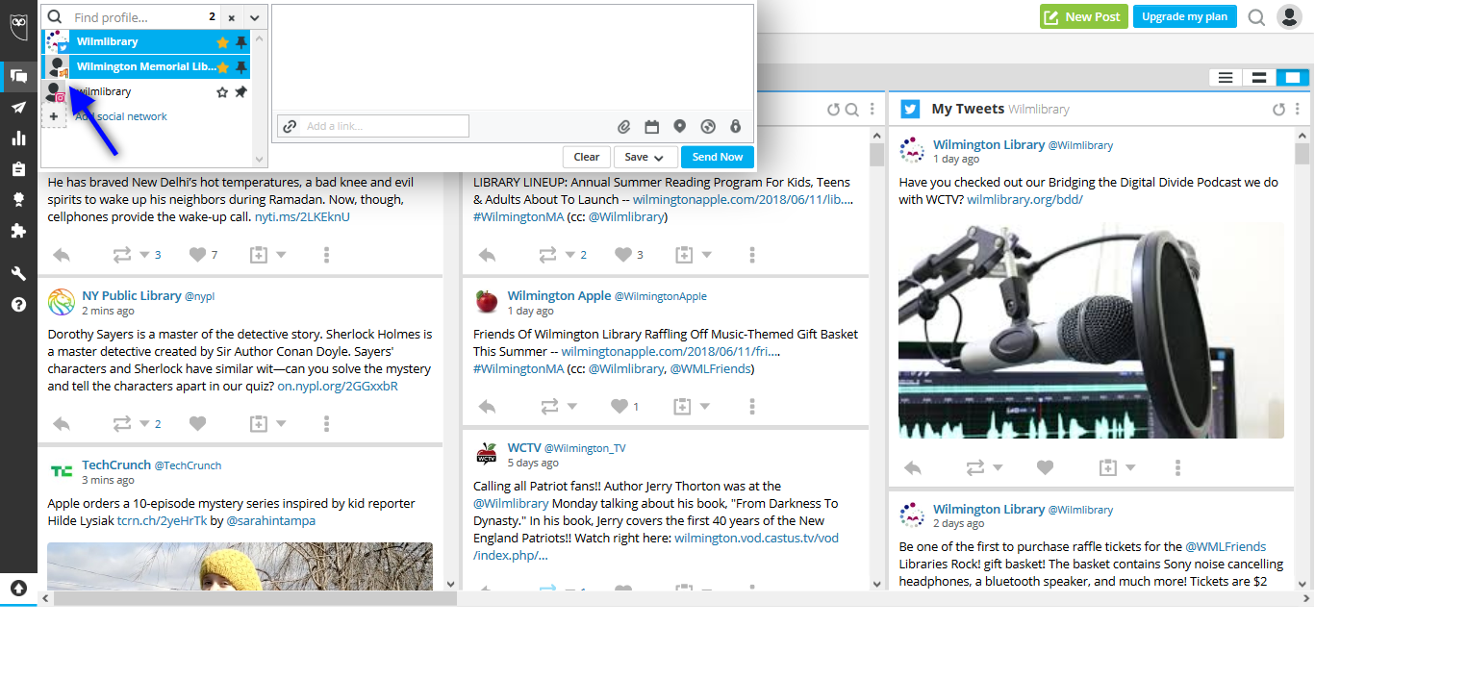Attach media with the paperclip icon
Screen dimensions: 1467x678
tap(623, 127)
